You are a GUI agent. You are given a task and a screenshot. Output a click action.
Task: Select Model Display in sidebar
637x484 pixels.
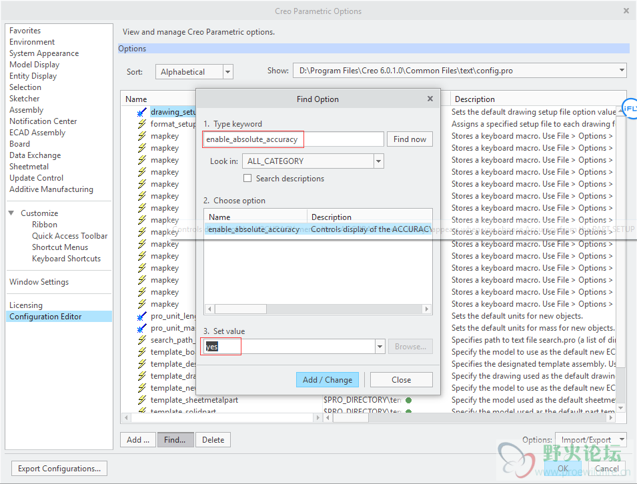[x=35, y=65]
